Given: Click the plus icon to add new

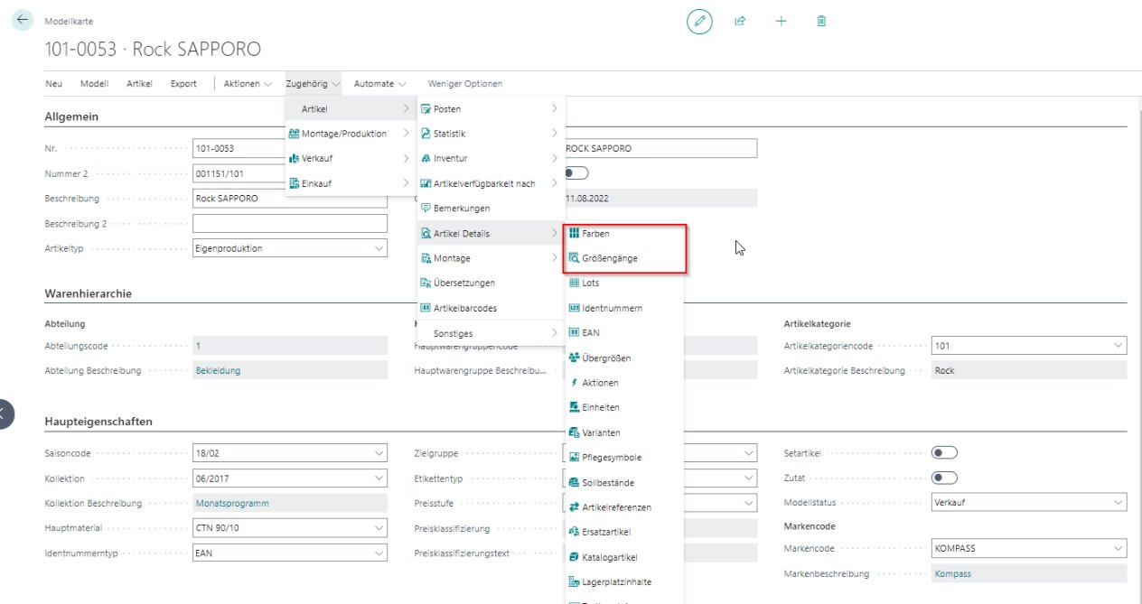Looking at the screenshot, I should tap(782, 21).
